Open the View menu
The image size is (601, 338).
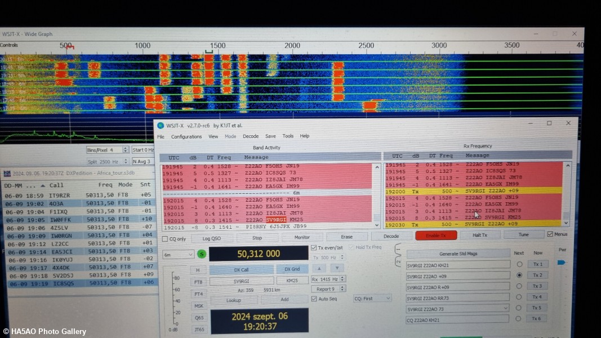pos(213,136)
